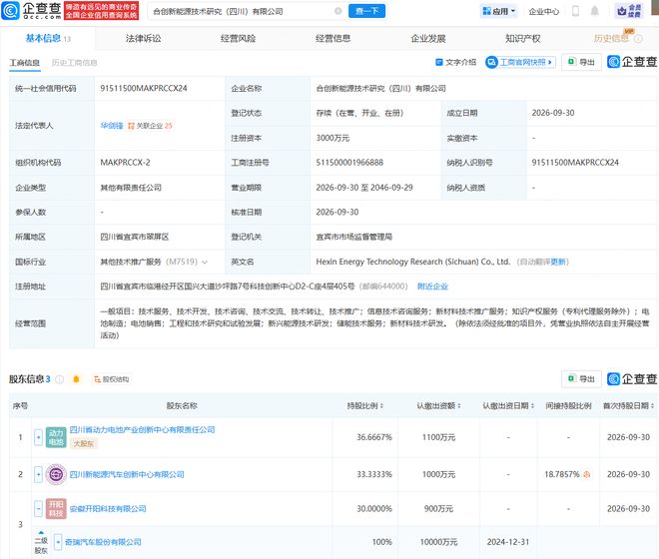This screenshot has height=559, width=659.
Task: Click registered capital 3000万元
Action: click(332, 138)
